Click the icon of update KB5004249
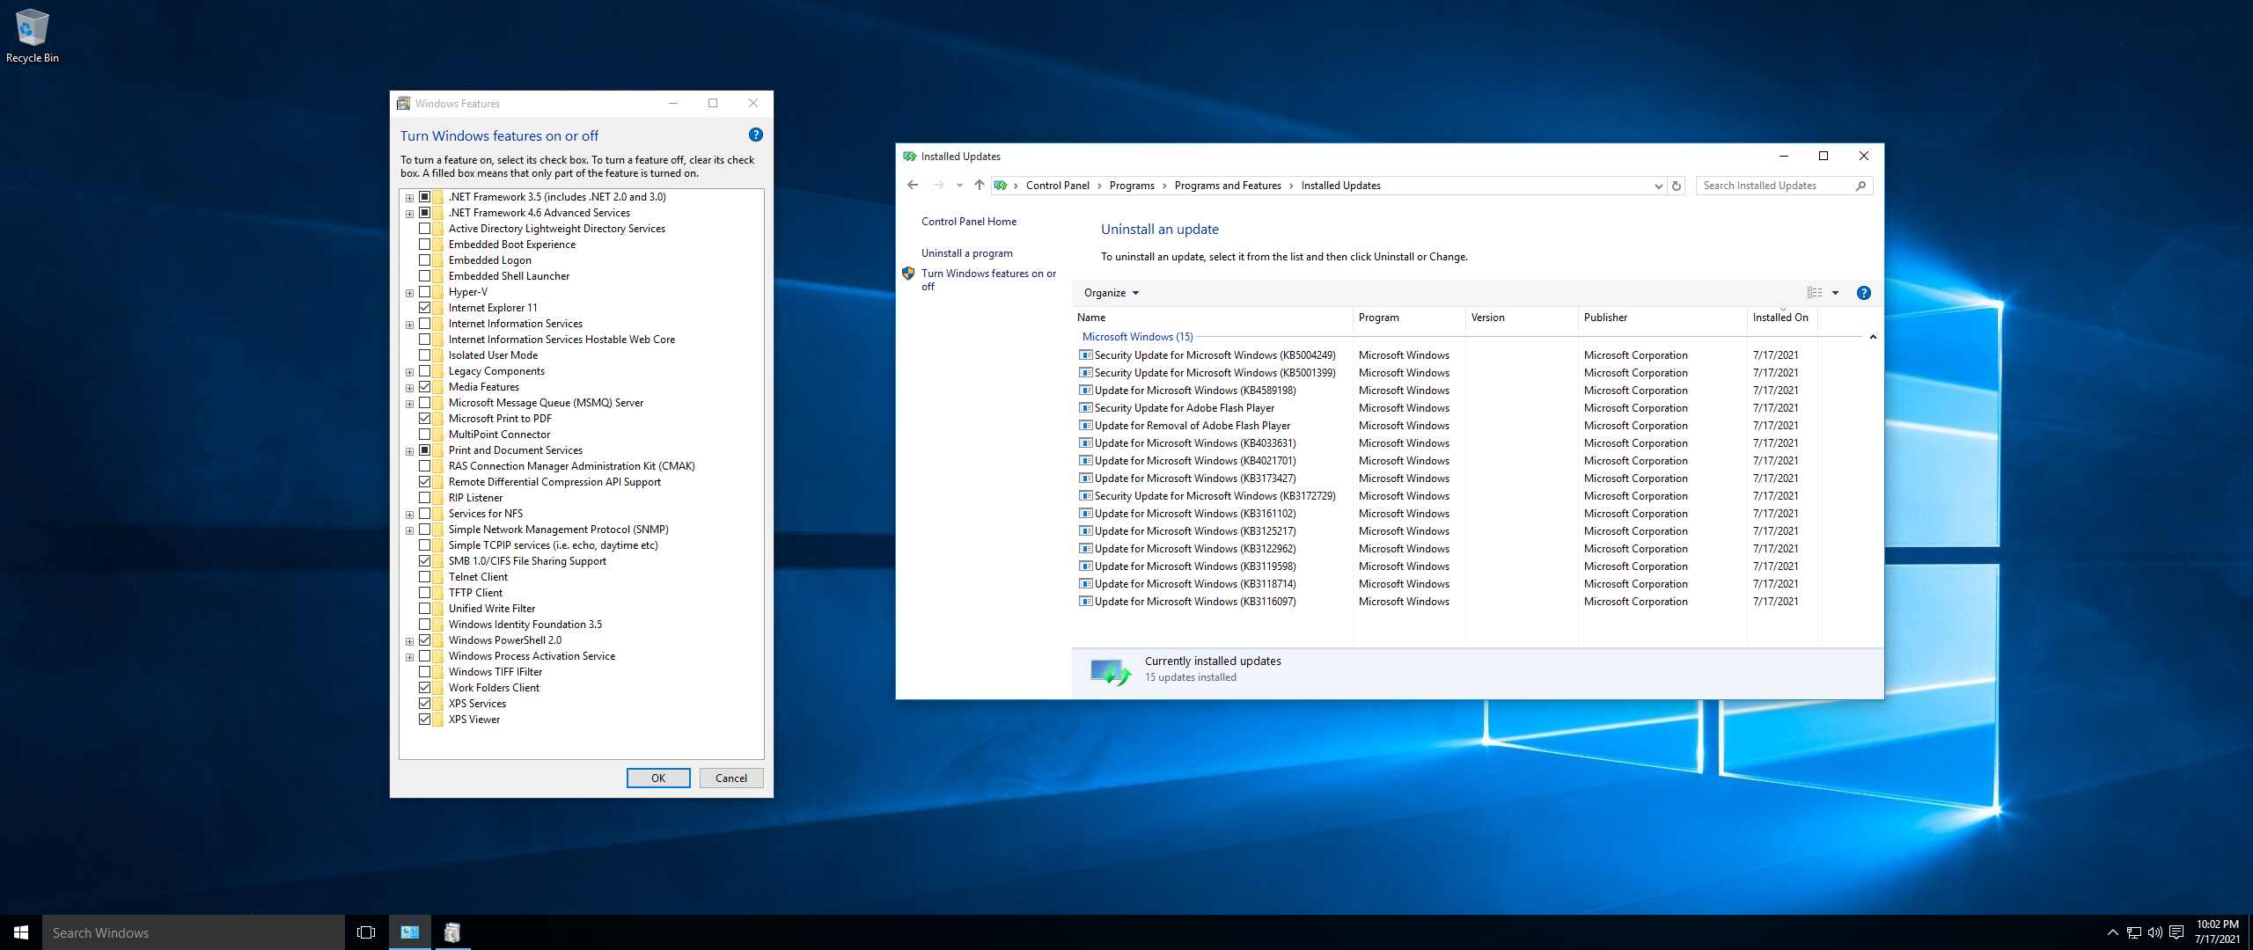Image resolution: width=2253 pixels, height=950 pixels. pyautogui.click(x=1086, y=355)
